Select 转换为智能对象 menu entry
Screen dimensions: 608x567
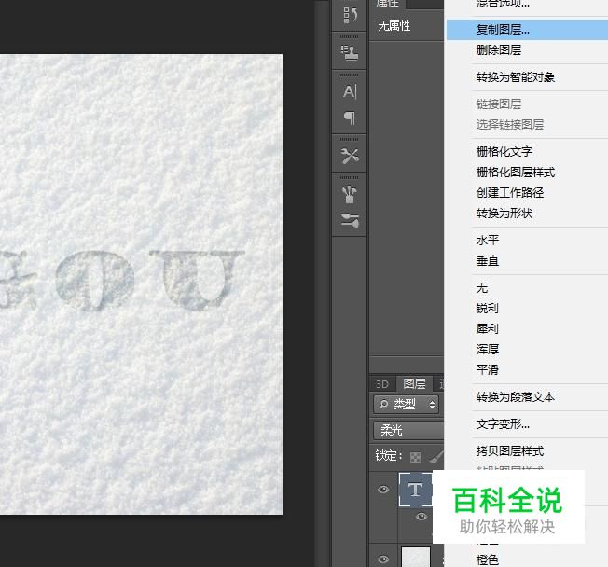pyautogui.click(x=516, y=77)
